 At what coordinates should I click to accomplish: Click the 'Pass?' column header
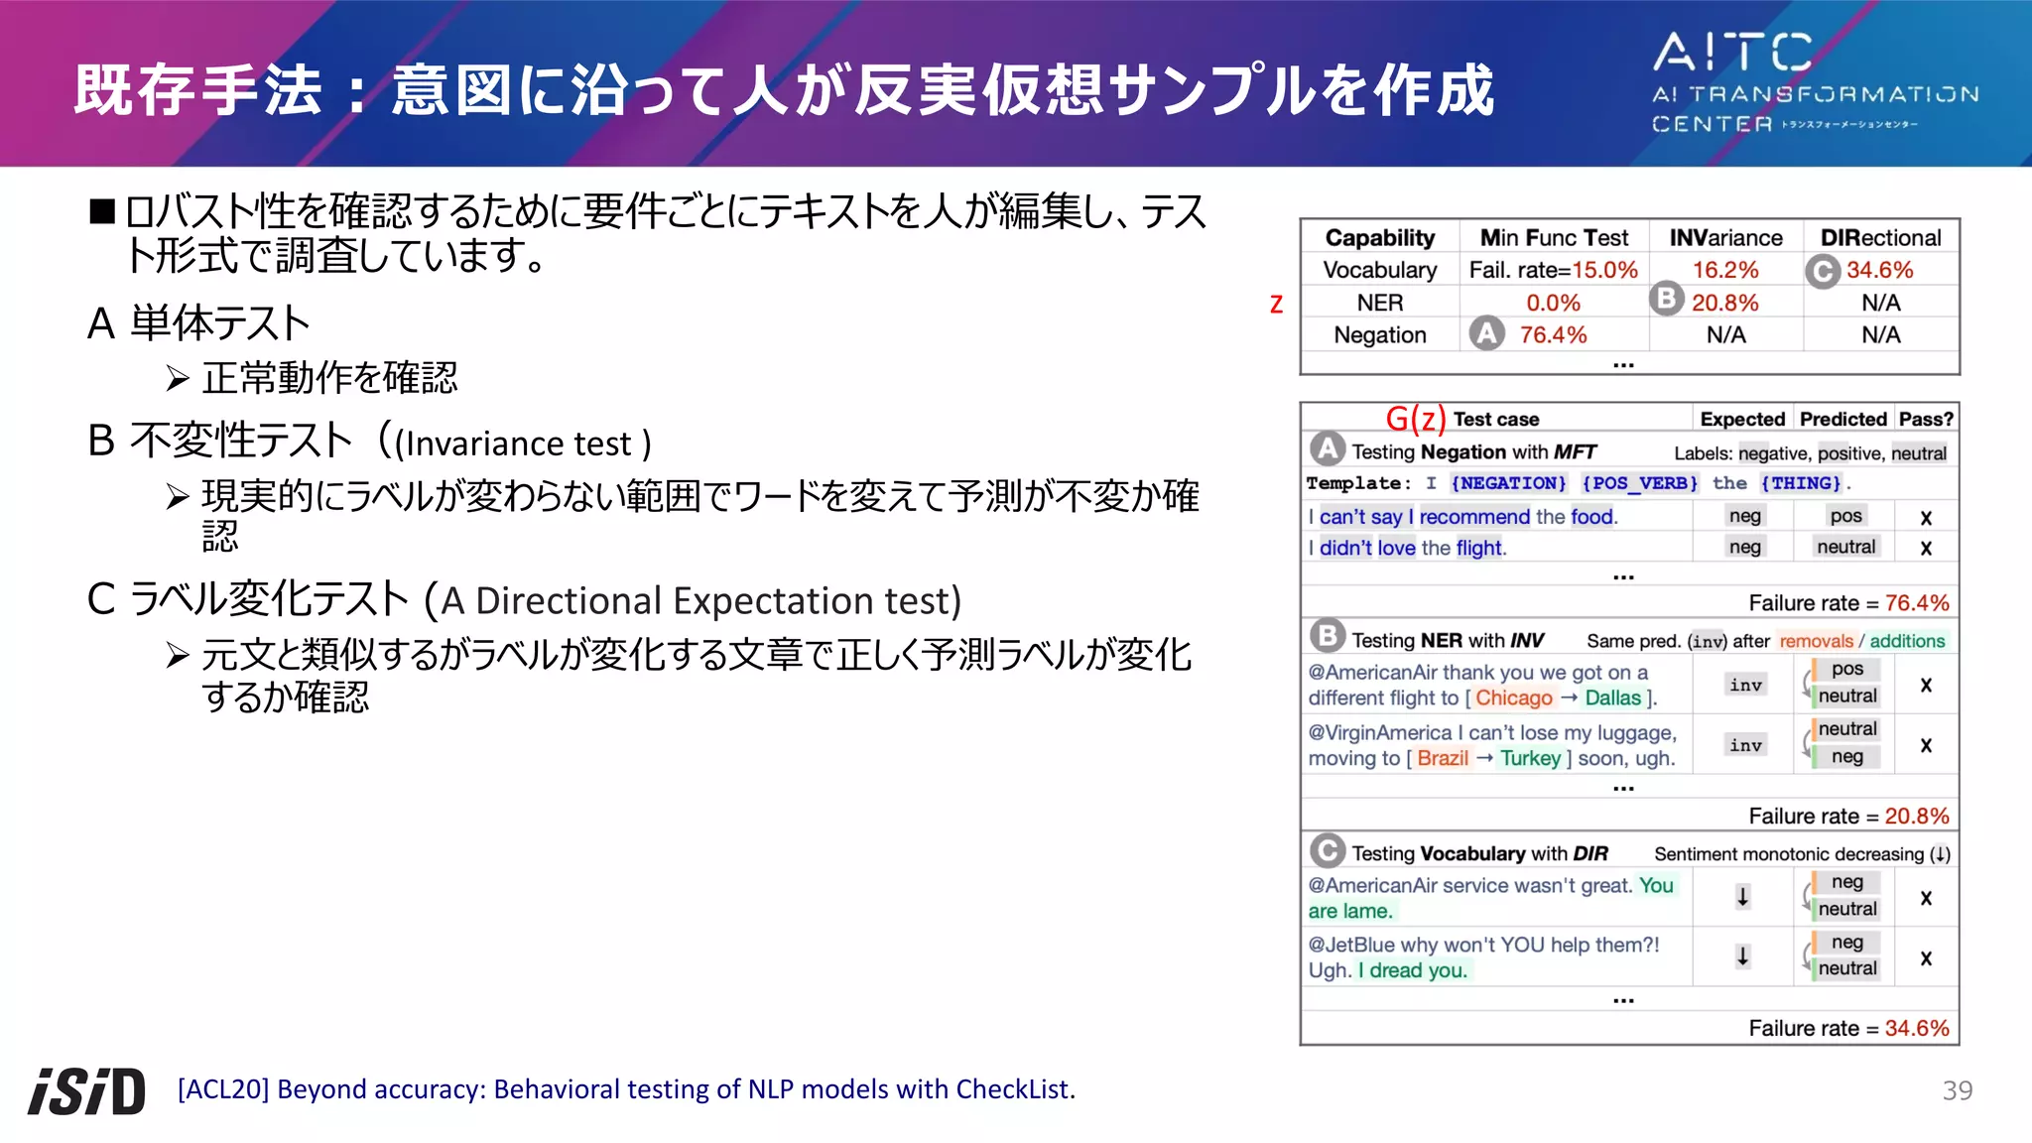tap(1927, 419)
